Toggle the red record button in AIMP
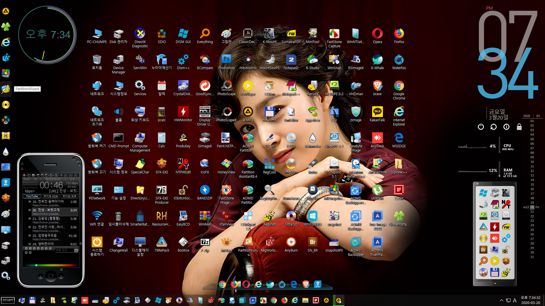 24,175
